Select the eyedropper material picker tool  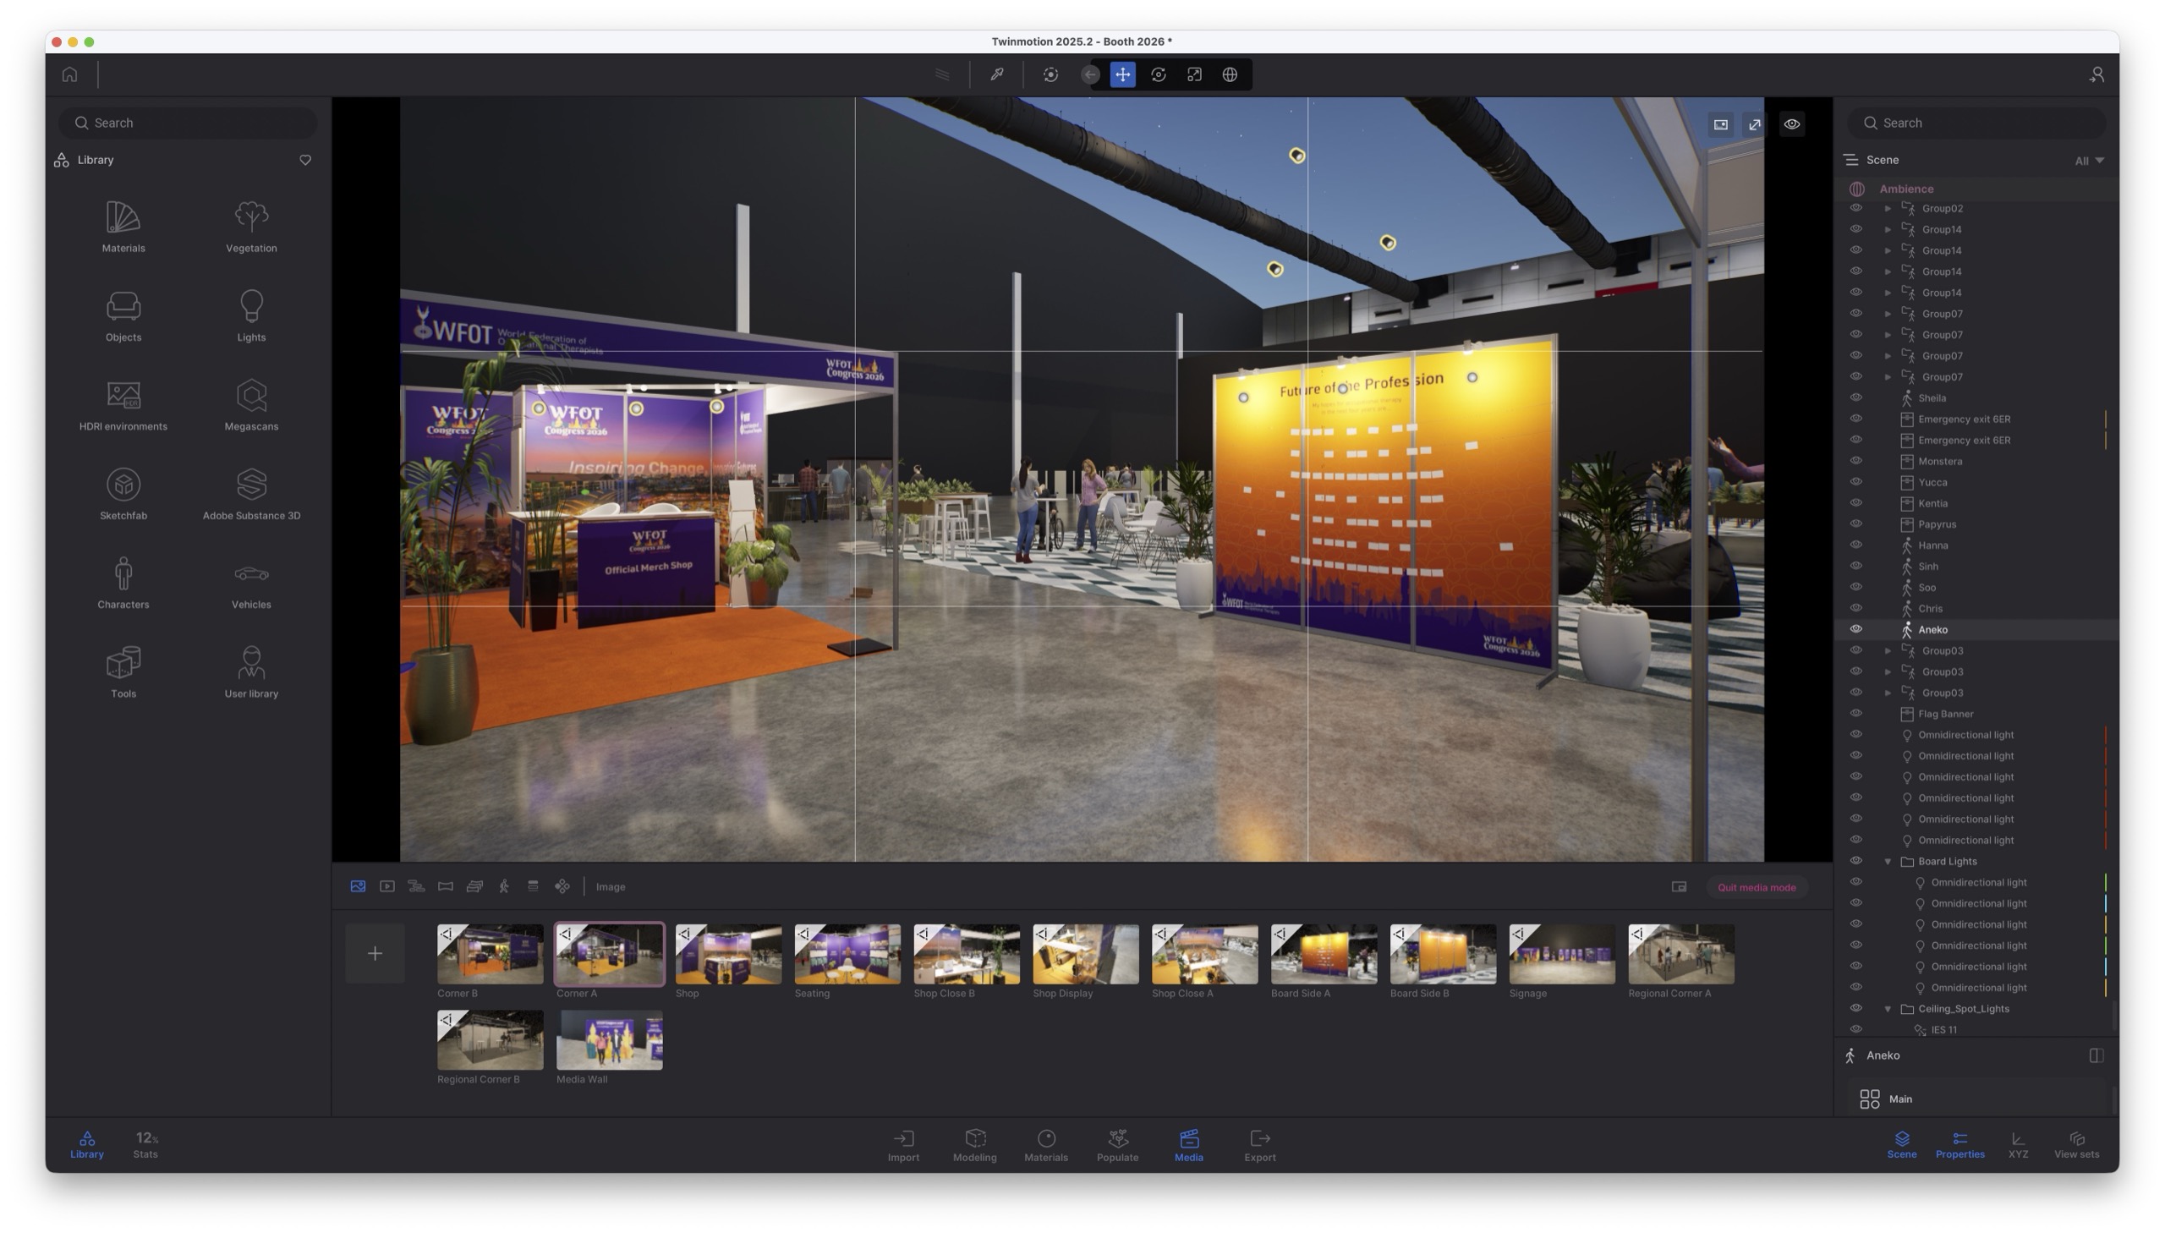coord(996,74)
